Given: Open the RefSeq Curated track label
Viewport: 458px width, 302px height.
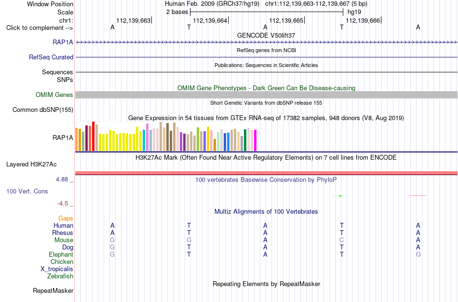Looking at the screenshot, I should (x=51, y=57).
